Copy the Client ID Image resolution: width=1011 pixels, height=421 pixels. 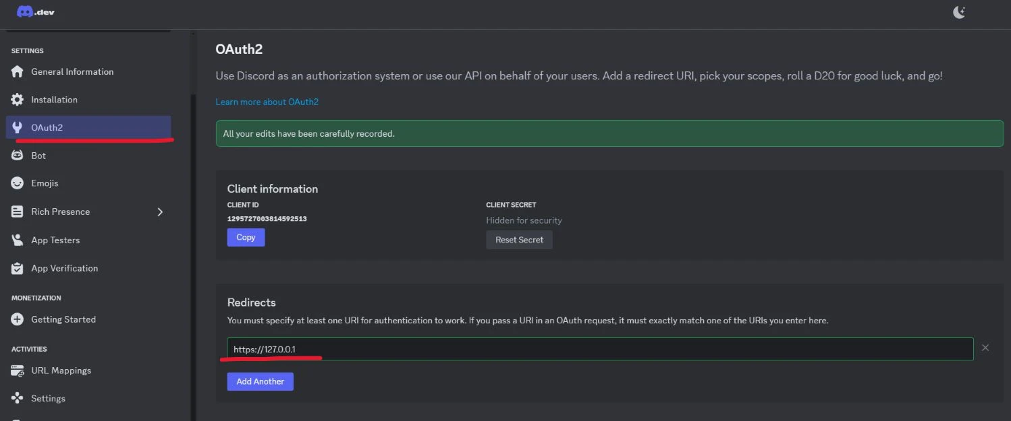[x=246, y=237]
